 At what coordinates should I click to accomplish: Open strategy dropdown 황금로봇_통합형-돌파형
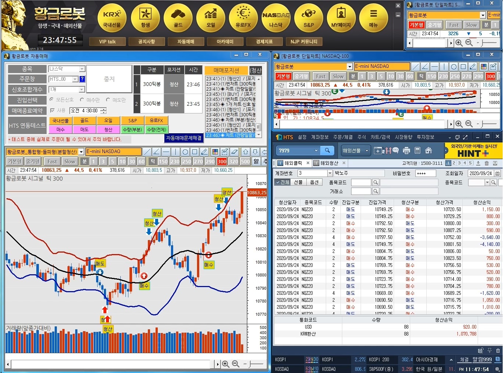[81, 152]
